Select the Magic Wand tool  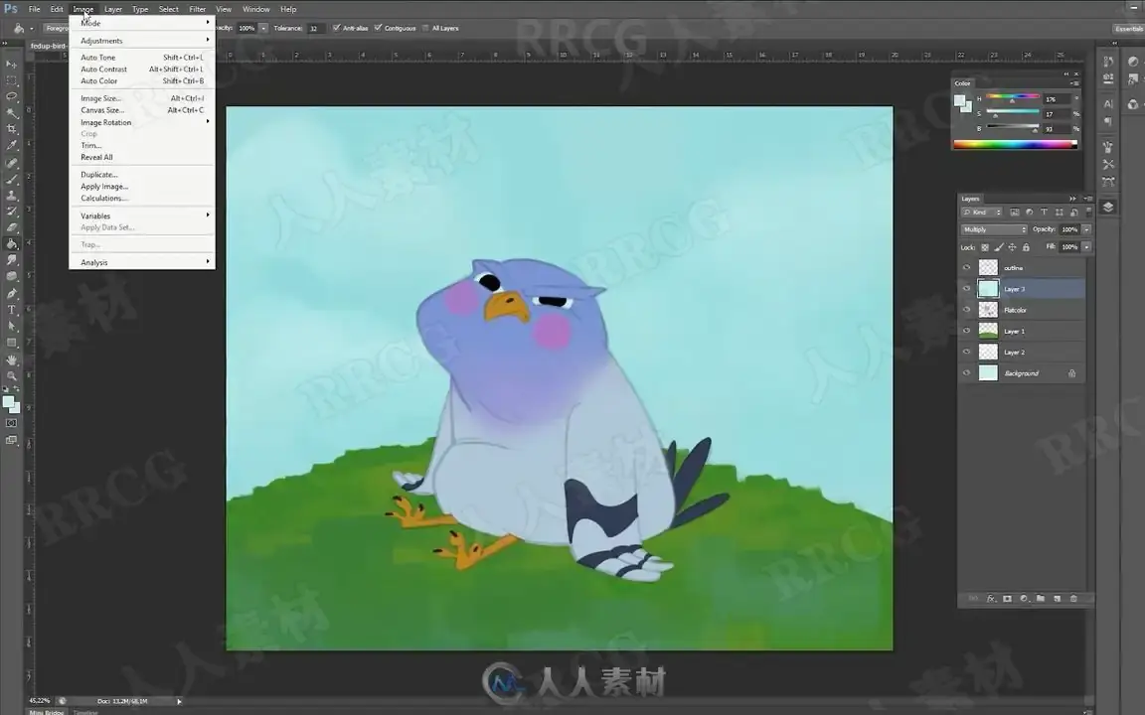[12, 113]
